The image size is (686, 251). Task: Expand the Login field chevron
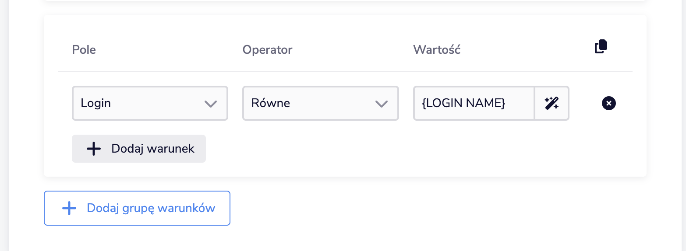211,104
